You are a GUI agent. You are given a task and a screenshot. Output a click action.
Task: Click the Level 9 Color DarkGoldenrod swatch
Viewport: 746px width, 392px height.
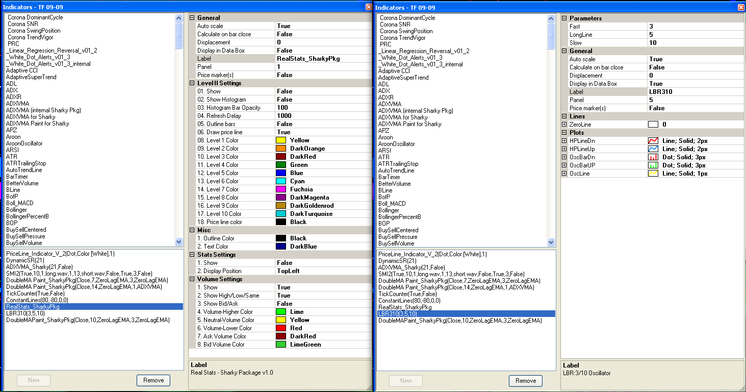(281, 206)
